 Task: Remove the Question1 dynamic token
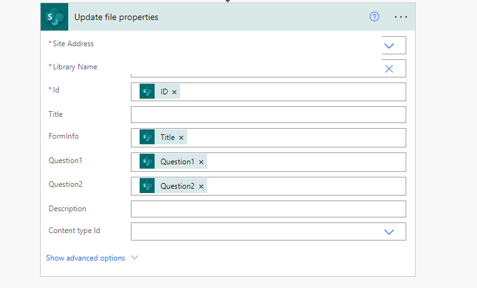(x=201, y=162)
